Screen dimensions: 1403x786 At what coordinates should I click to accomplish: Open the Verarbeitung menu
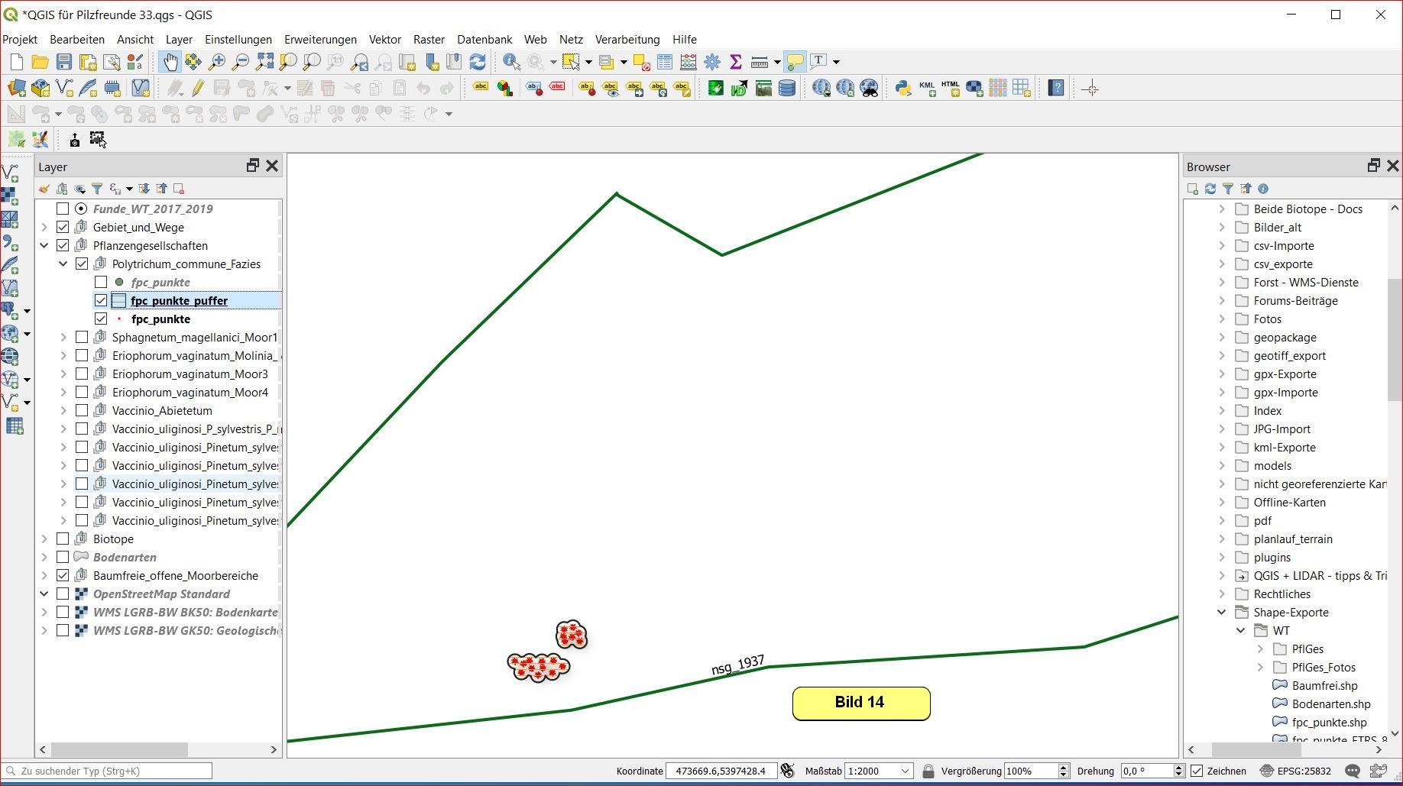click(x=627, y=39)
